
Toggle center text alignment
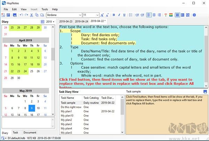(x=154, y=15)
